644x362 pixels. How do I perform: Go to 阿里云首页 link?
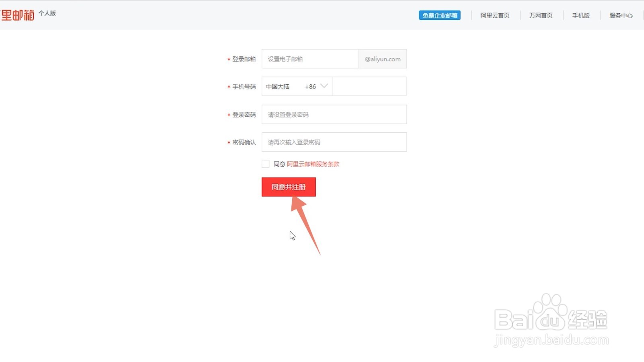tap(495, 15)
